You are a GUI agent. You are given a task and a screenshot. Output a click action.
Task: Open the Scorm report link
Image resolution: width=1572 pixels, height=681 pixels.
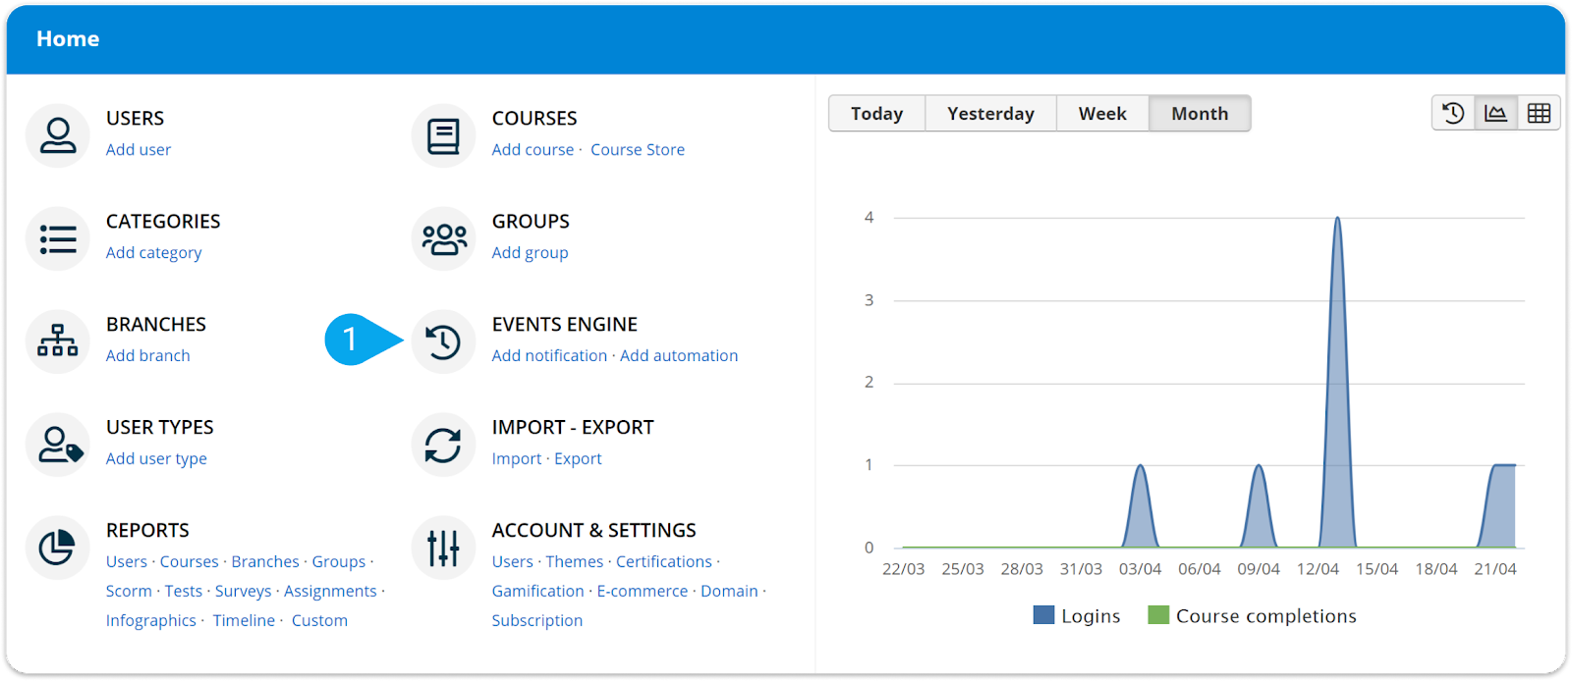(129, 591)
